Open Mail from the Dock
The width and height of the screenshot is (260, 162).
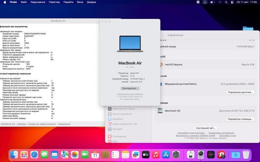coord(55,155)
